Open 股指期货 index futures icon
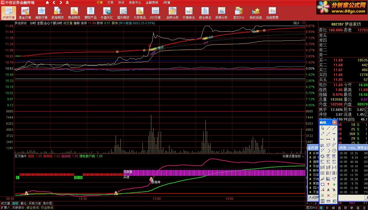The height and width of the screenshot is (210, 368). click(58, 13)
